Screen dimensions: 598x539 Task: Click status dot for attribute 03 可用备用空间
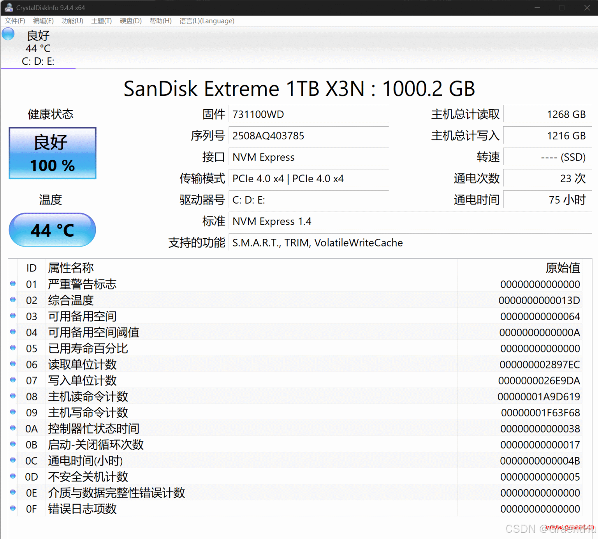(13, 316)
